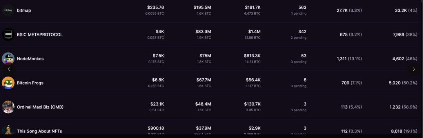Image resolution: width=423 pixels, height=138 pixels.
Task: Click bitmap floor price $235.76
Action: point(155,7)
